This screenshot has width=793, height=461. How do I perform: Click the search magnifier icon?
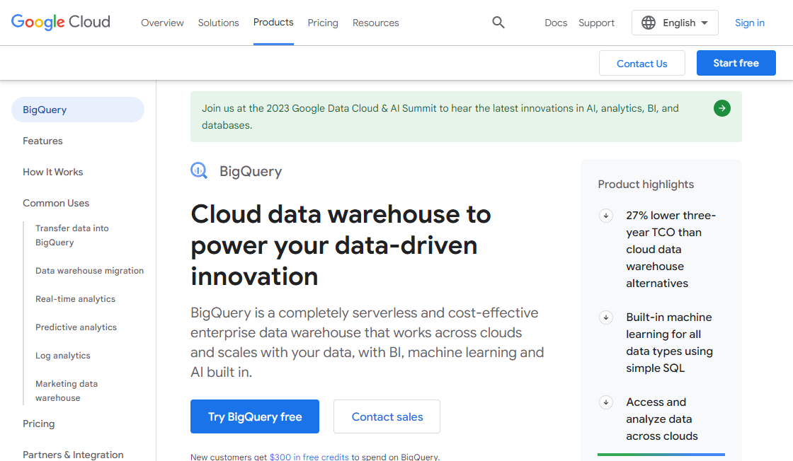(x=498, y=22)
